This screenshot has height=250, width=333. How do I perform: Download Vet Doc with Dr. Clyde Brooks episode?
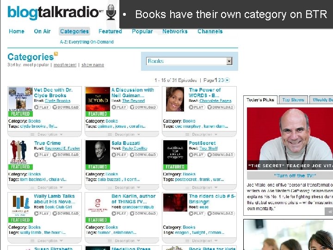(x=66, y=107)
